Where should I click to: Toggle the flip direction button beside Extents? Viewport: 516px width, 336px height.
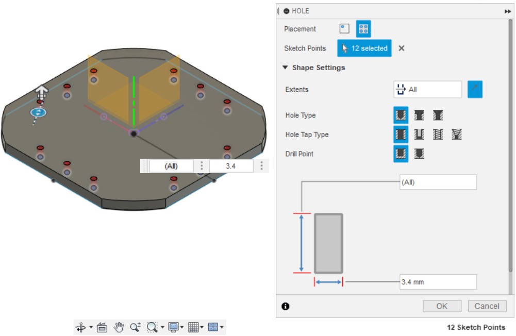(475, 90)
